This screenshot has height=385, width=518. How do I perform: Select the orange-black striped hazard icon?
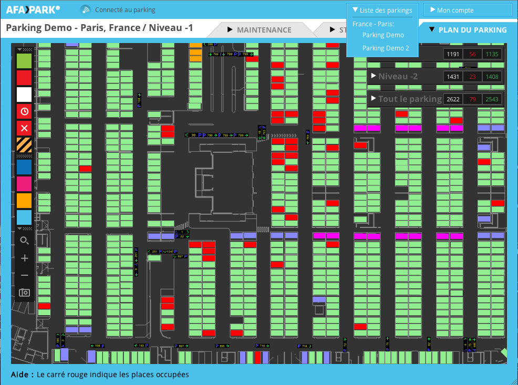coord(24,144)
